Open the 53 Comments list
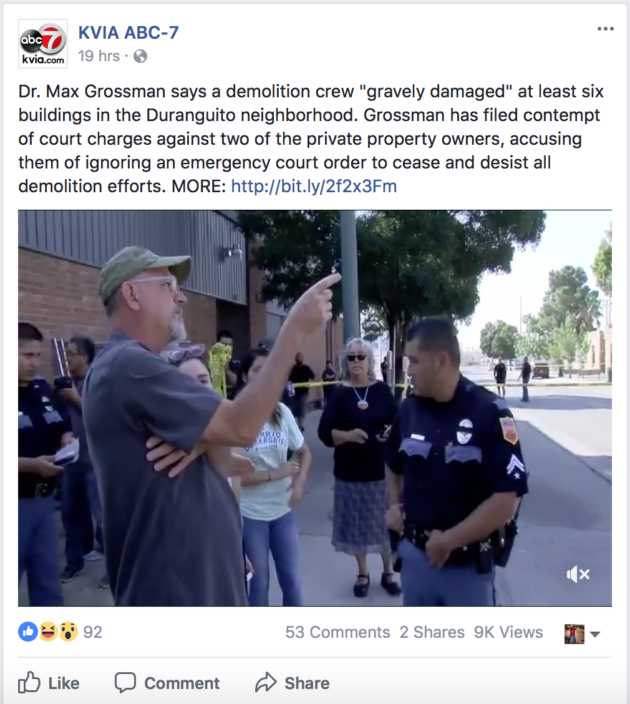630x704 pixels. (337, 632)
